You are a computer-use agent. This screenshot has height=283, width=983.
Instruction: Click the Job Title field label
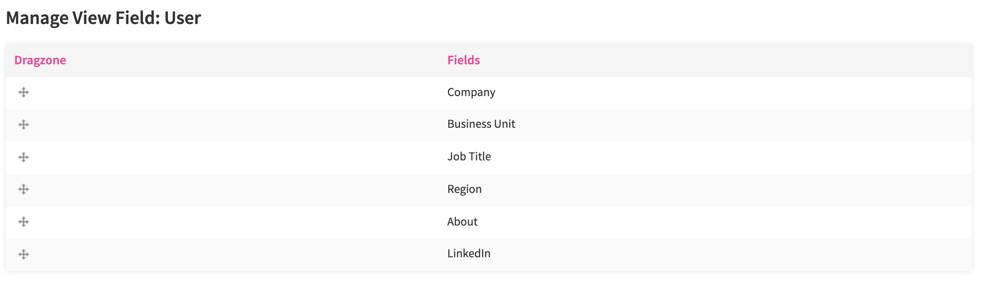click(x=469, y=157)
